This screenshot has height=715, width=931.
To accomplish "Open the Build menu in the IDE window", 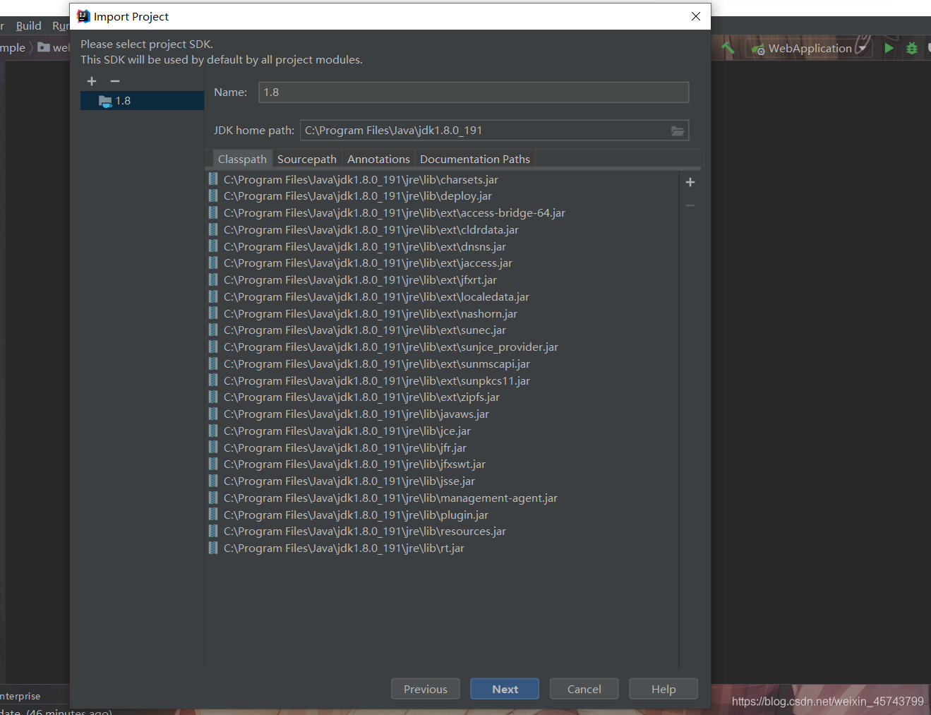I will pos(29,25).
